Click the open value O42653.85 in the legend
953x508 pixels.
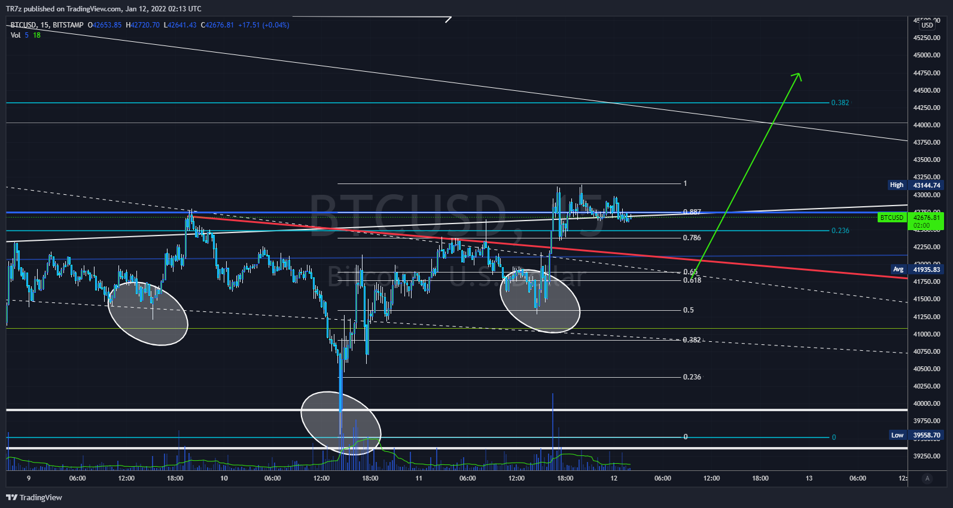point(105,25)
